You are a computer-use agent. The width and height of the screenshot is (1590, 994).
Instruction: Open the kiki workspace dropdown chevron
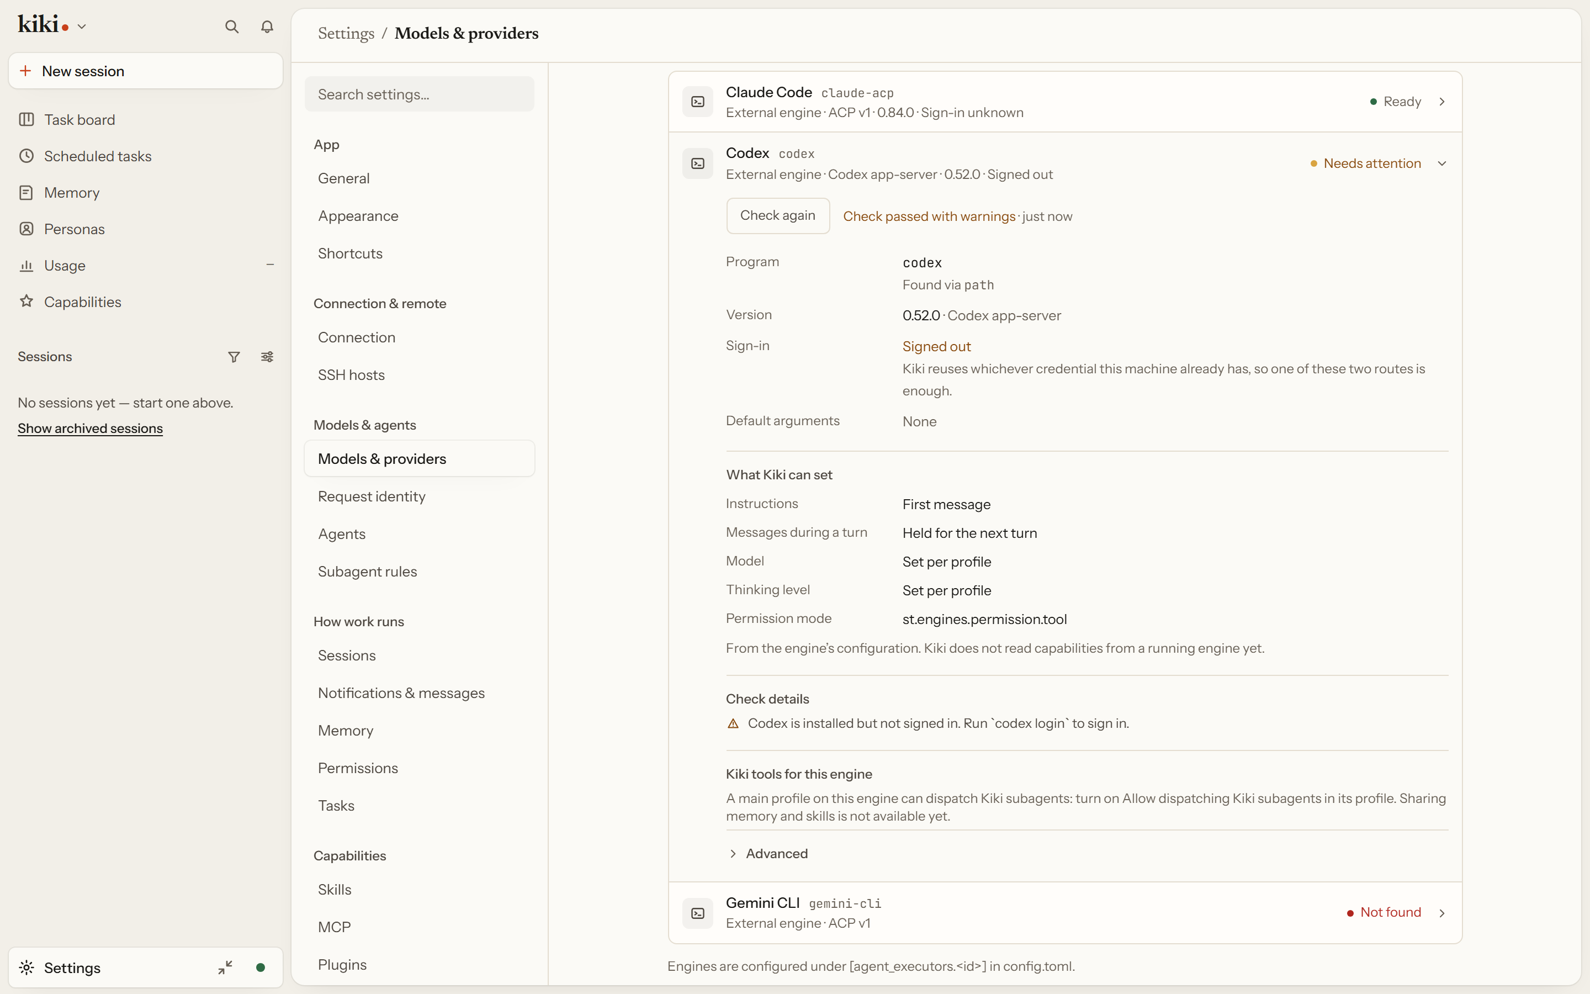[x=82, y=27]
